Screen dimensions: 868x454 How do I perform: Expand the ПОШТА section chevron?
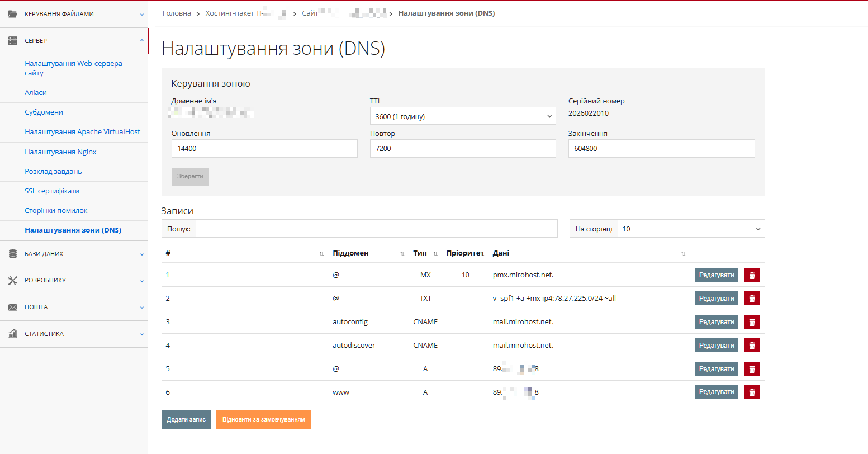tap(142, 306)
